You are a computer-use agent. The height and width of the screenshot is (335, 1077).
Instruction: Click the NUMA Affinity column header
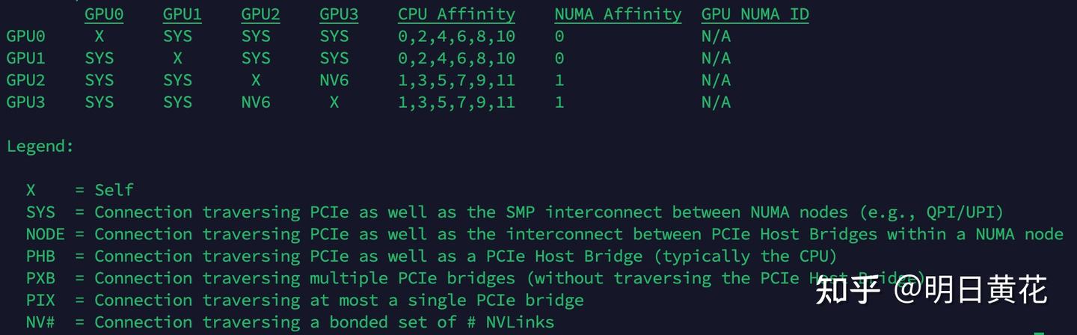[618, 14]
